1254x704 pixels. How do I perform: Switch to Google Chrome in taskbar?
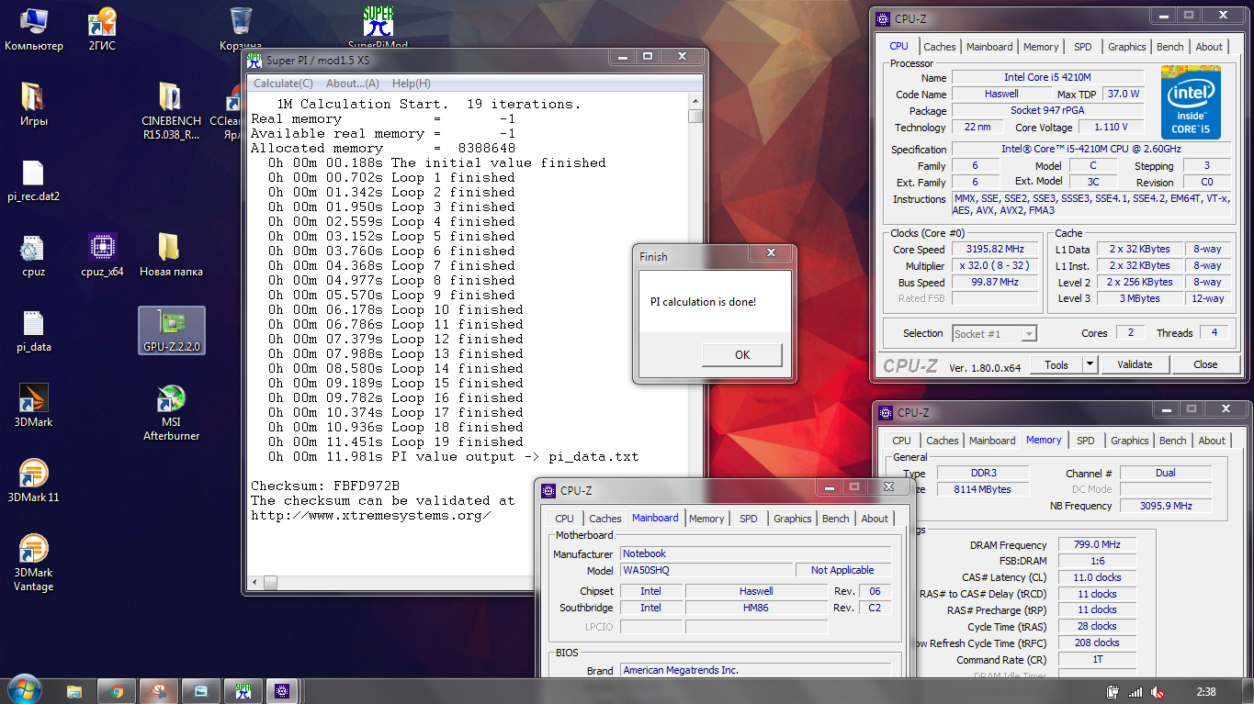click(x=117, y=691)
